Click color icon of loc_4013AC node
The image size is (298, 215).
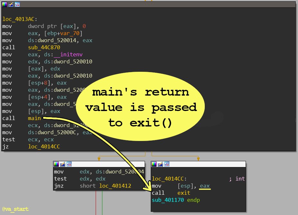click(x=5, y=5)
